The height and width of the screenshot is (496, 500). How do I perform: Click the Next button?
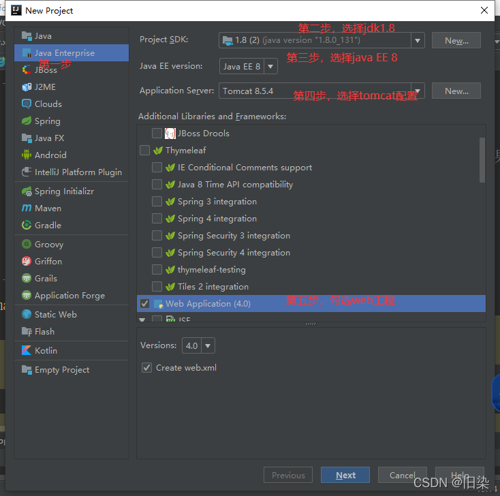[x=345, y=476]
